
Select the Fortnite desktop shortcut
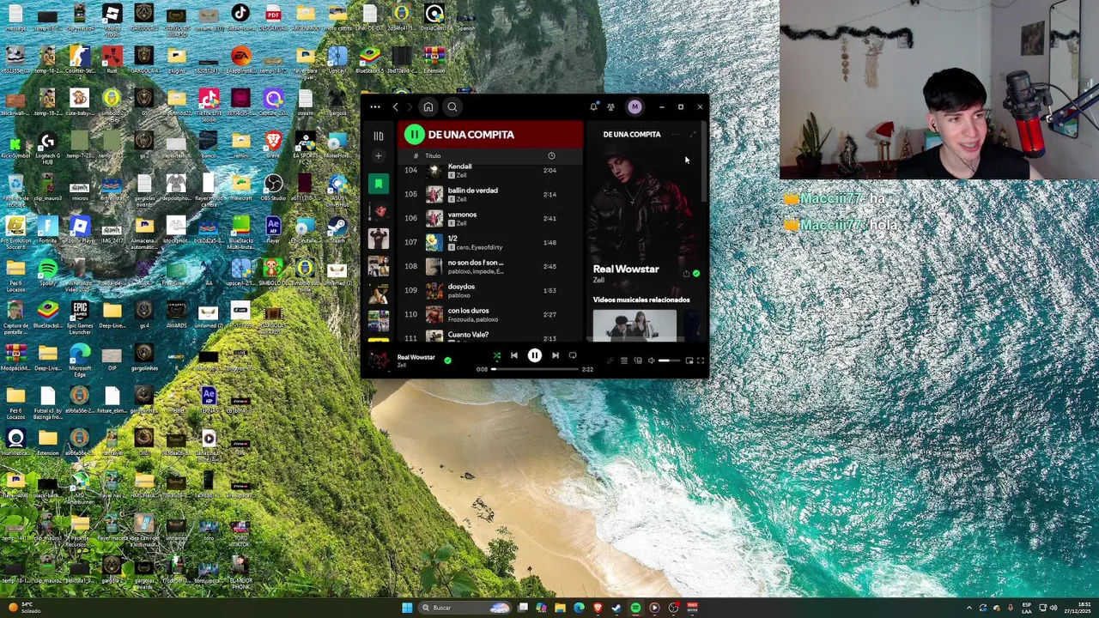click(47, 230)
